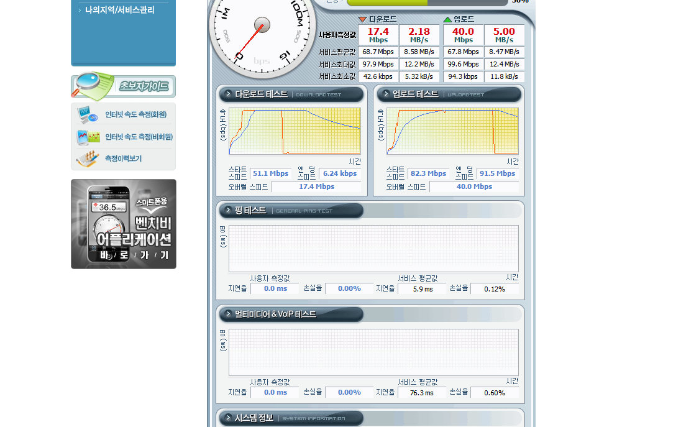Click the VoIP test graph area
This screenshot has height=427, width=681.
[x=373, y=352]
